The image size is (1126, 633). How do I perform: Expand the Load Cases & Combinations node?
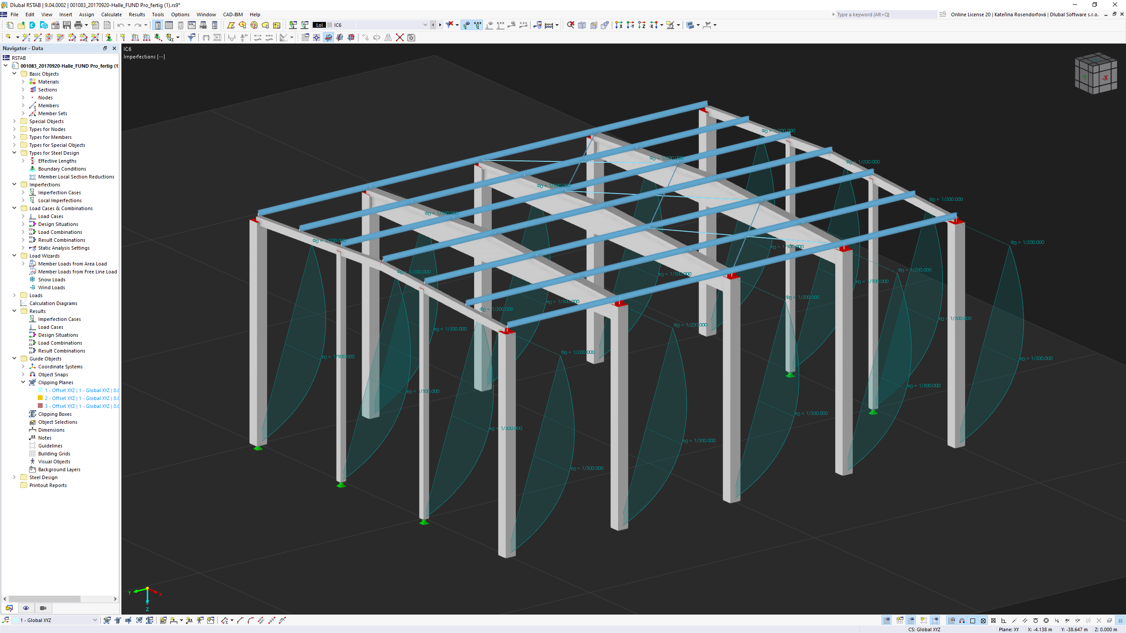pos(15,208)
